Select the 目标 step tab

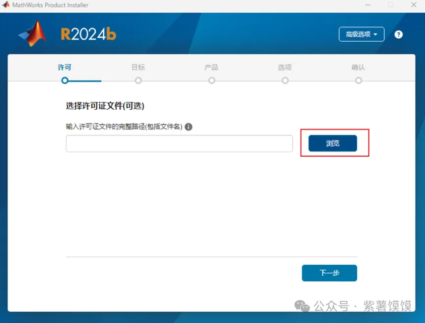[x=138, y=67]
